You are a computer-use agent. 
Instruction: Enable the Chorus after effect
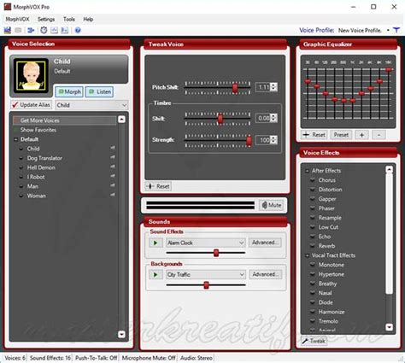tap(313, 180)
